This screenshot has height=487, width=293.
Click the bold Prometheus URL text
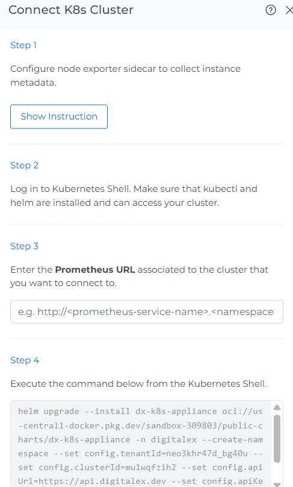click(x=95, y=270)
